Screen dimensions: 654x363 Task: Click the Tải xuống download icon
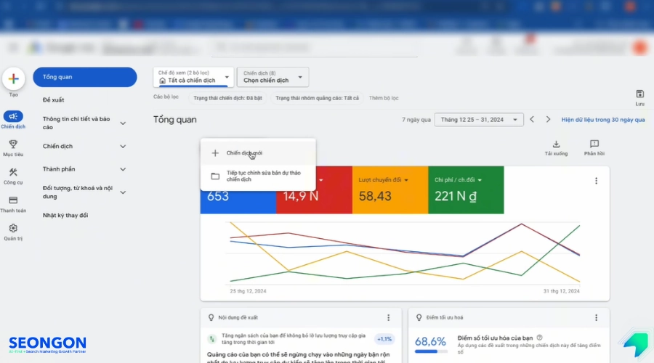point(556,144)
